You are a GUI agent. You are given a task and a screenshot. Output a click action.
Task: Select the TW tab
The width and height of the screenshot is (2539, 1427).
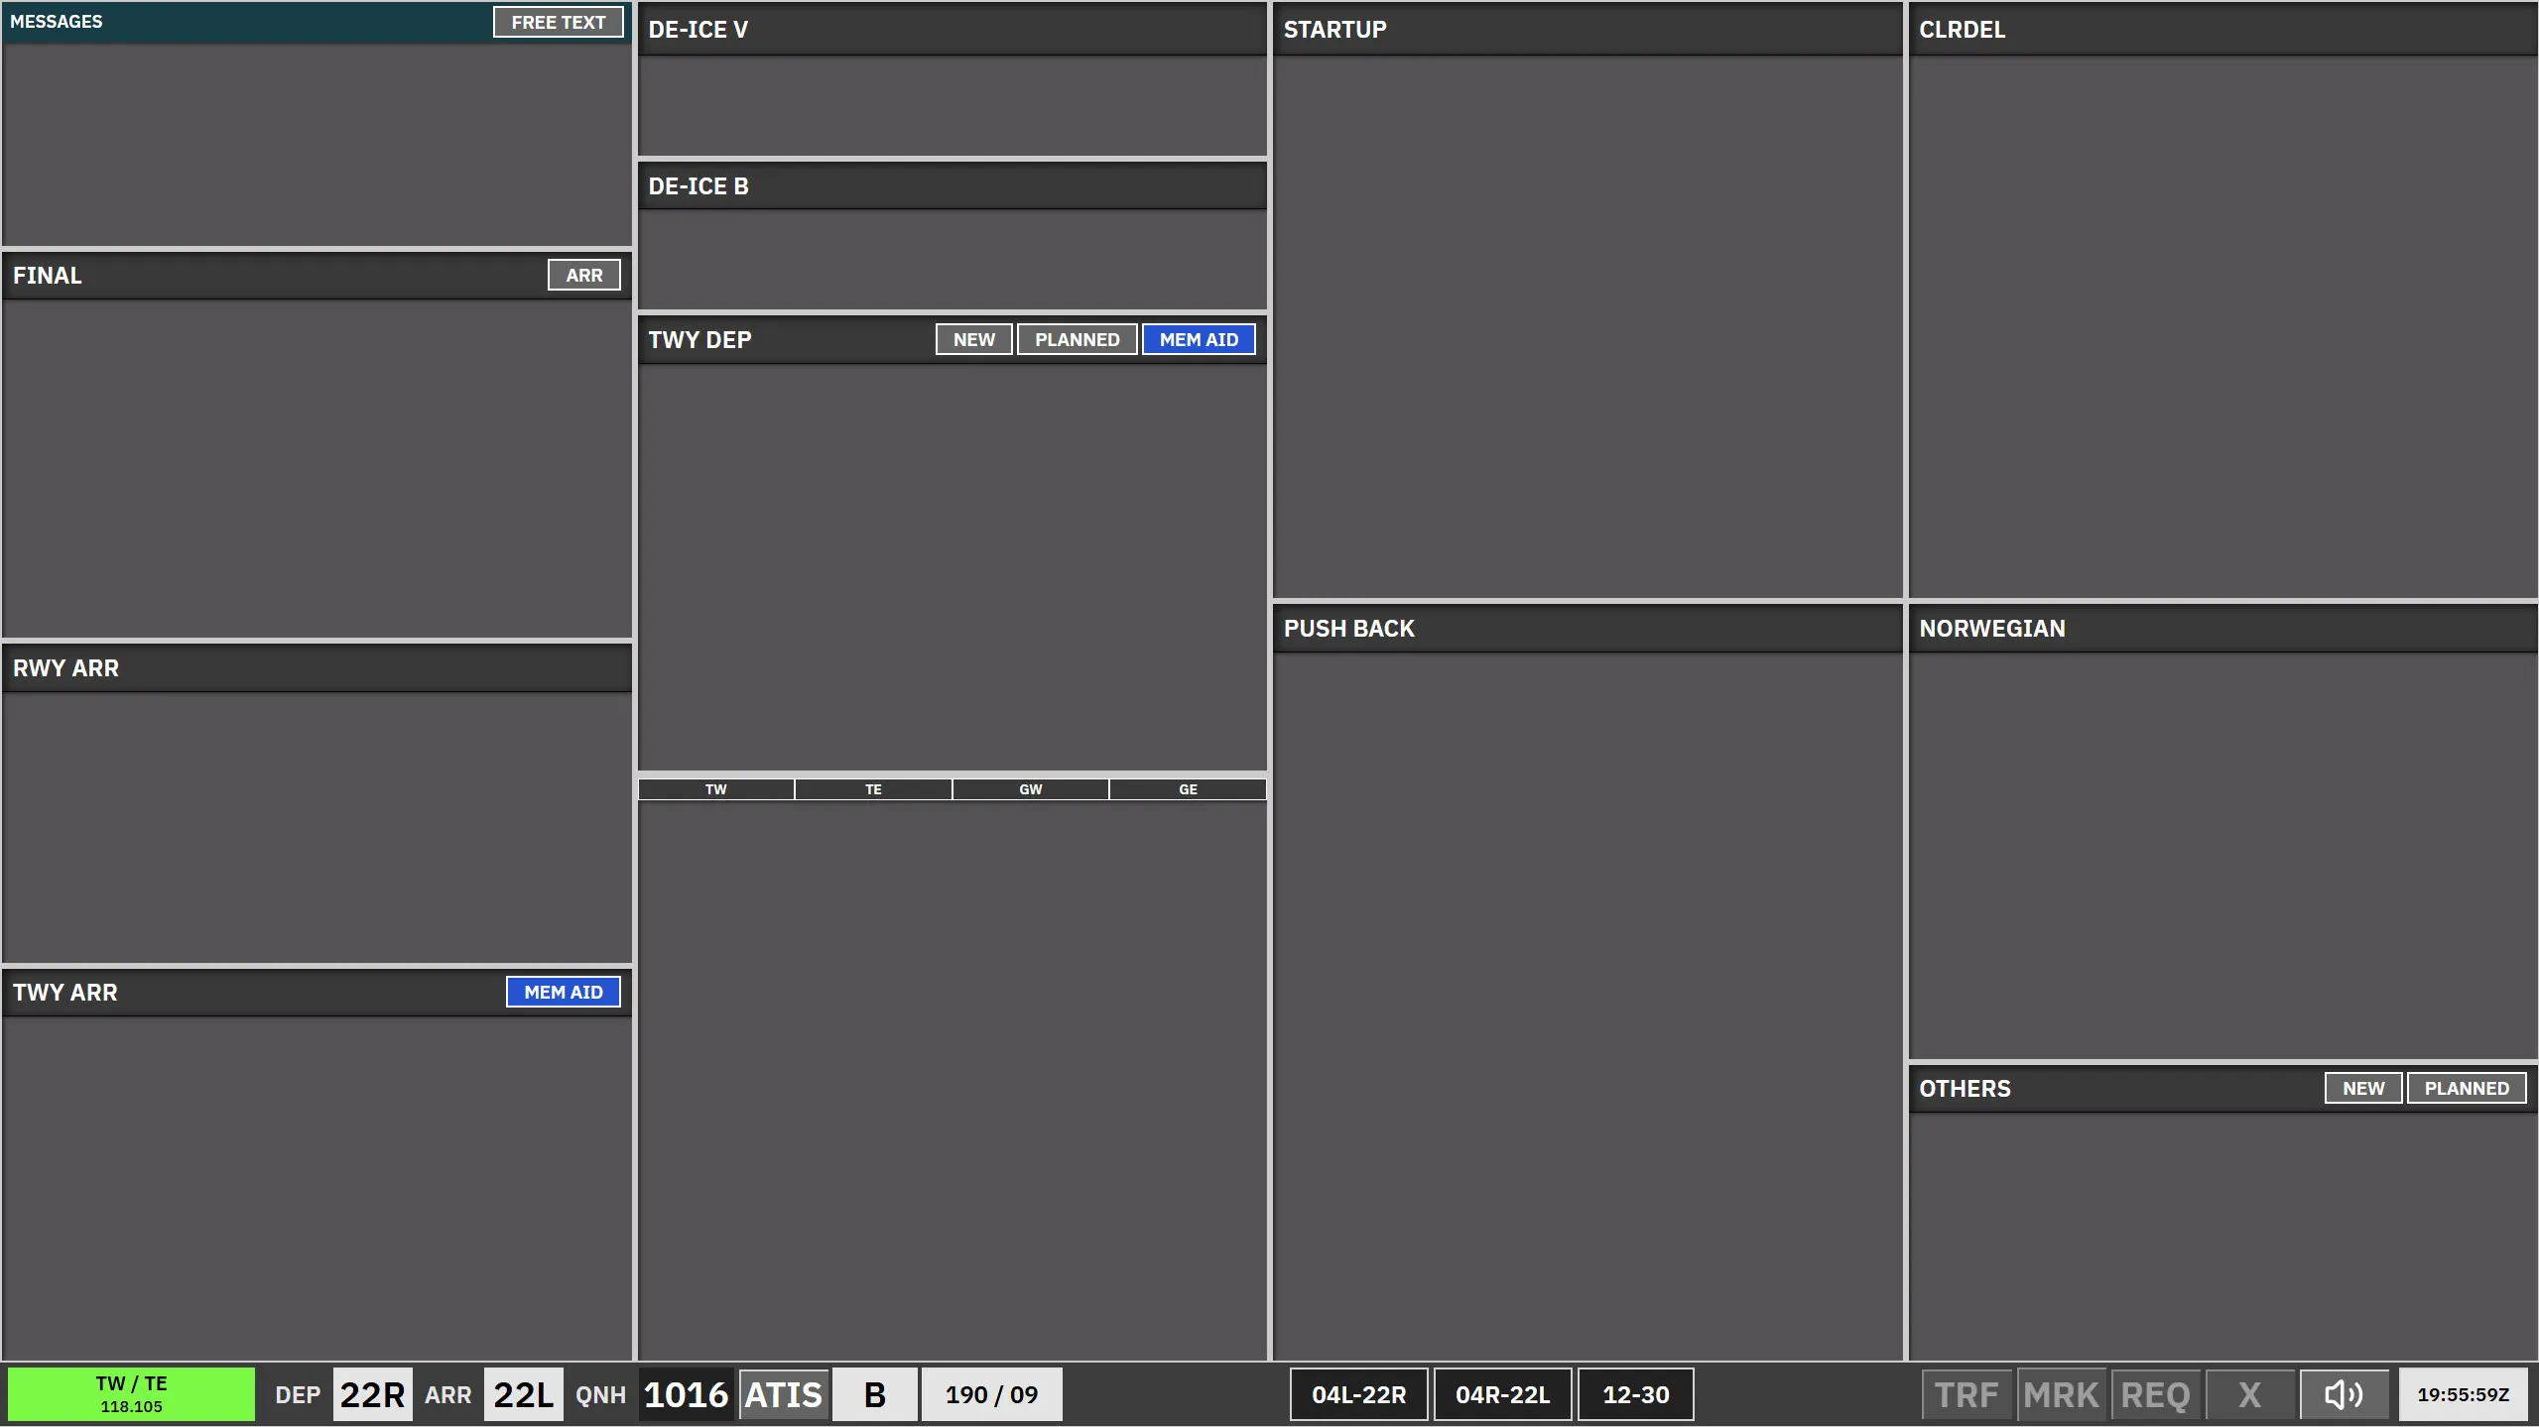715,789
